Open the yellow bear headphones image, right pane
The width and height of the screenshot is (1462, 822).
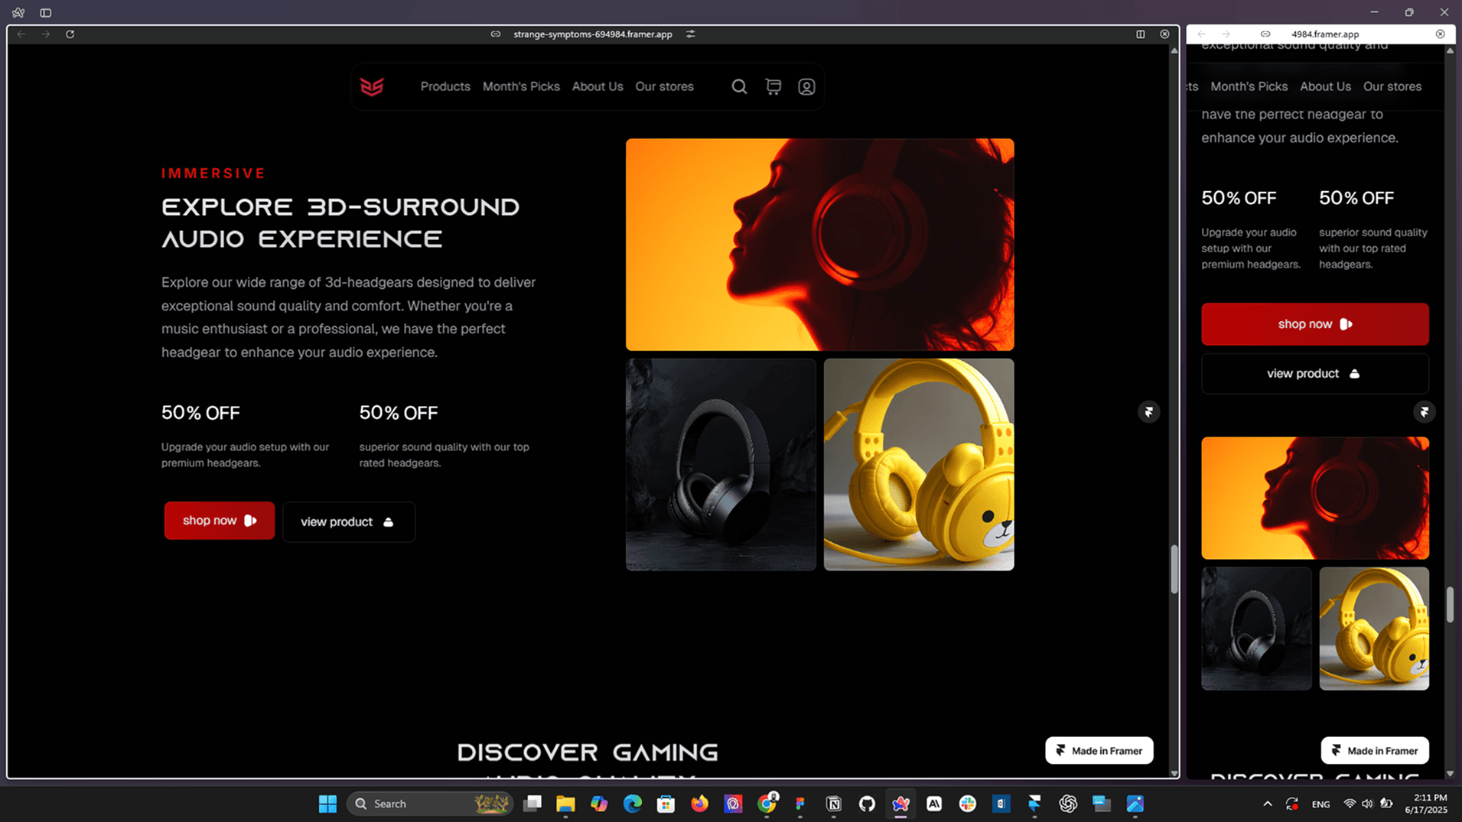tap(1374, 629)
